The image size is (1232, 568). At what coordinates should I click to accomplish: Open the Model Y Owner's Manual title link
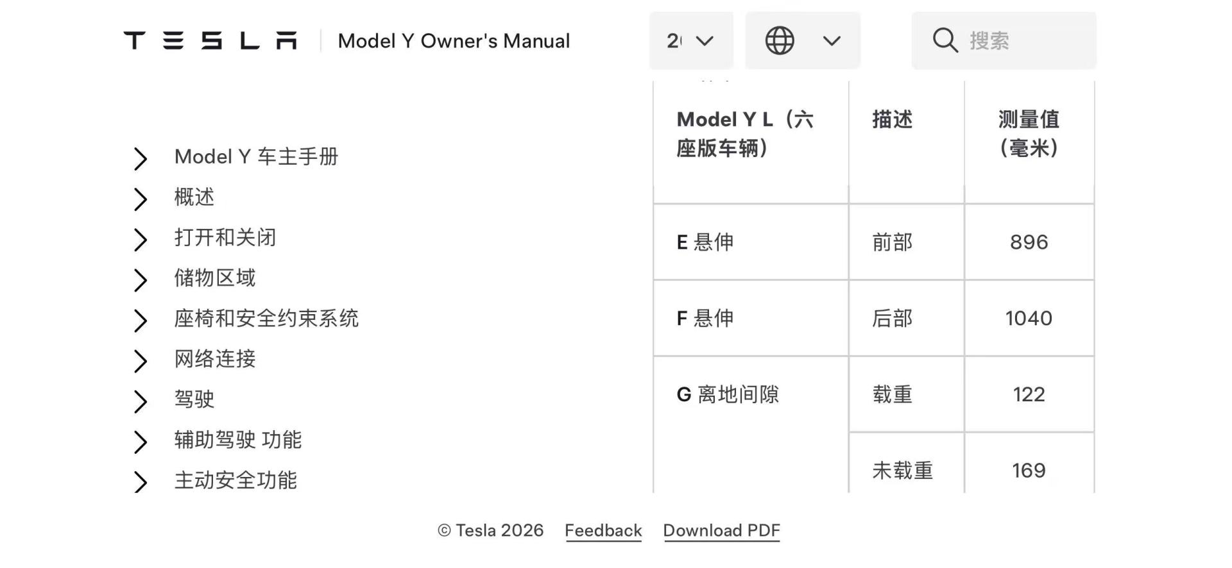(x=454, y=41)
